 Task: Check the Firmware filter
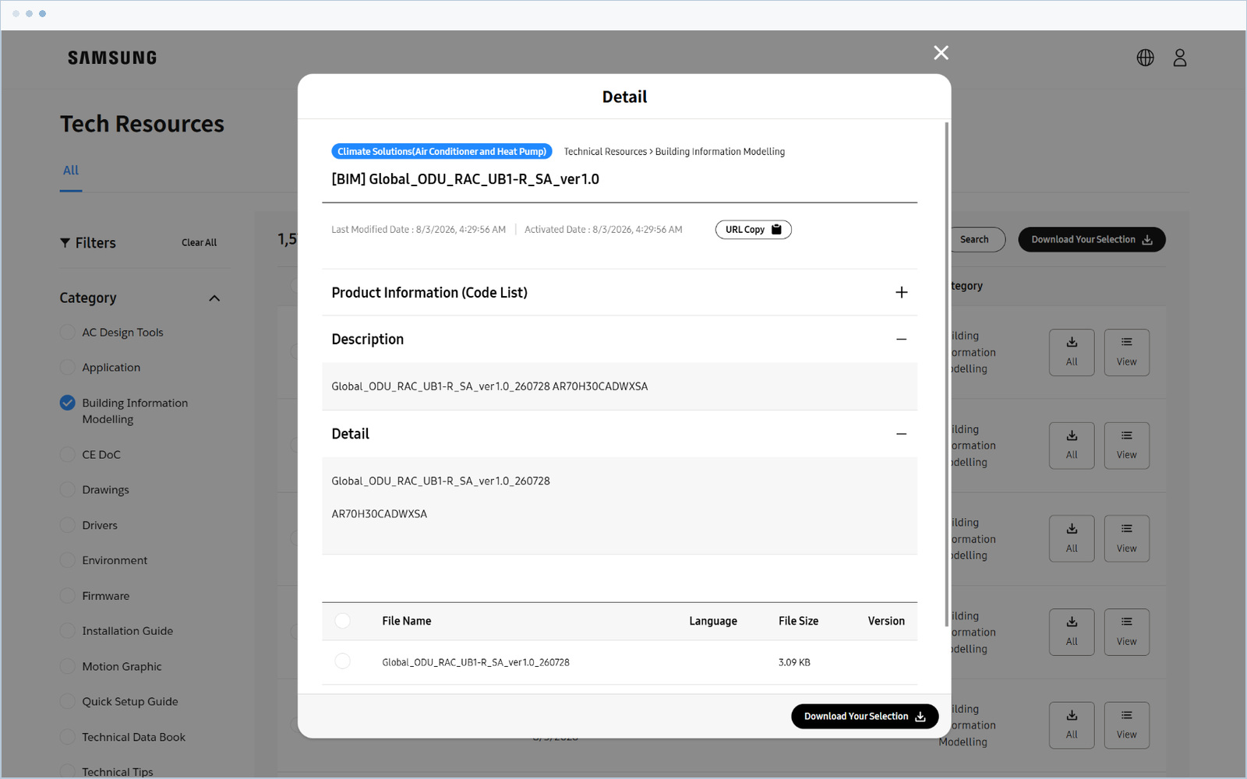[68, 596]
